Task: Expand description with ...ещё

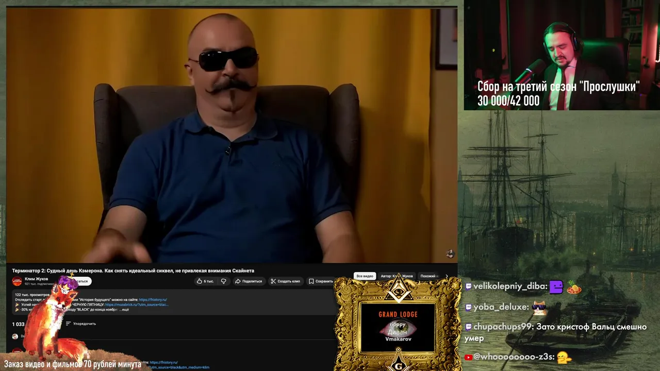Action: coord(124,310)
